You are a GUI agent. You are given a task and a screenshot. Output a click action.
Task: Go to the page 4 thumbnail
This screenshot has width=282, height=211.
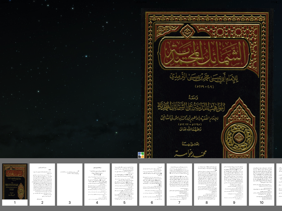pos(97,185)
